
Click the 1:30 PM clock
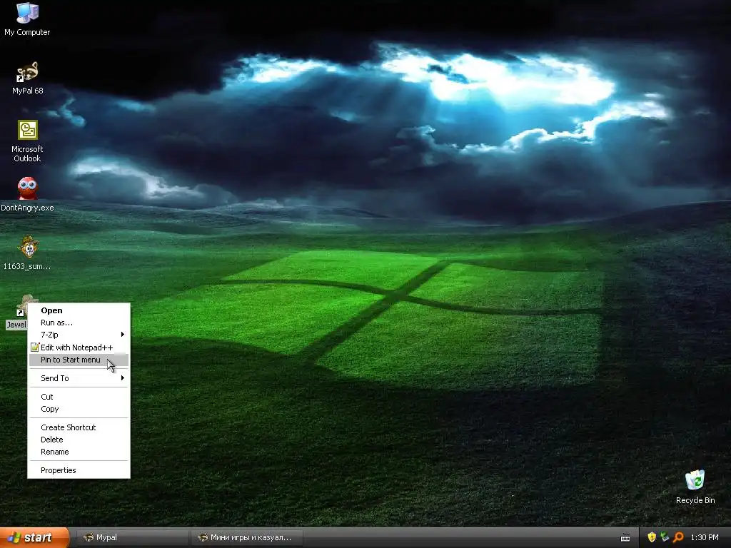[x=705, y=537]
